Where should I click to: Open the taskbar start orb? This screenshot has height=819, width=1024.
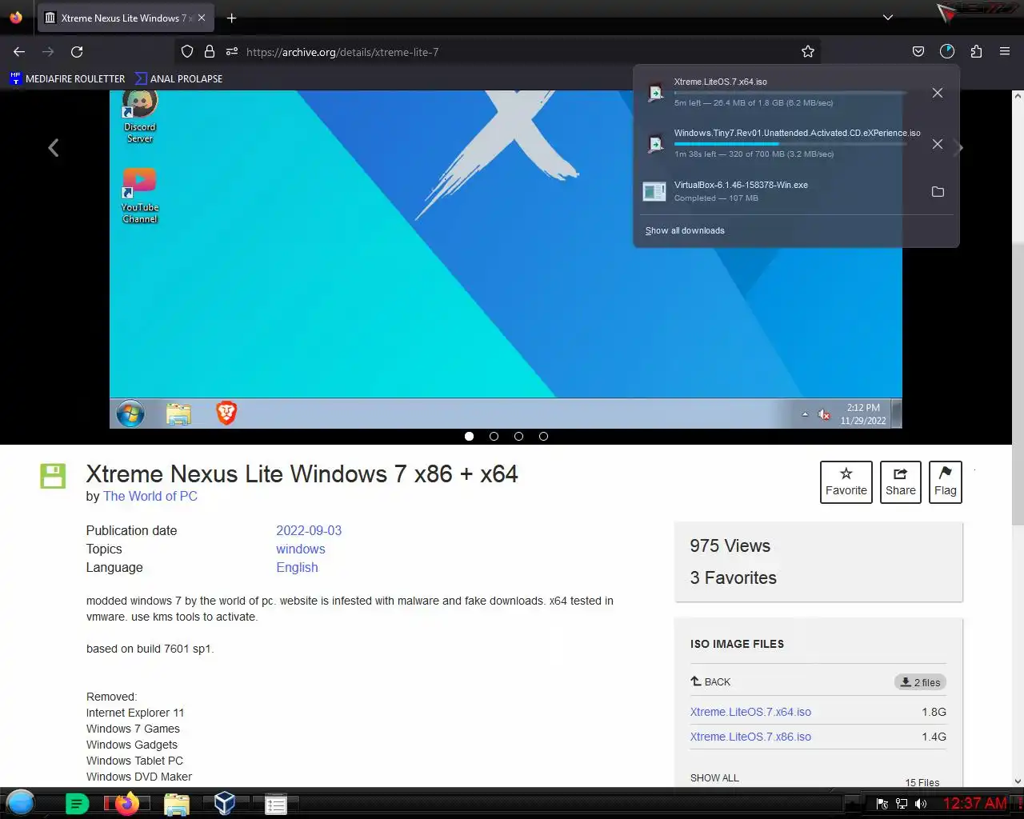click(21, 803)
